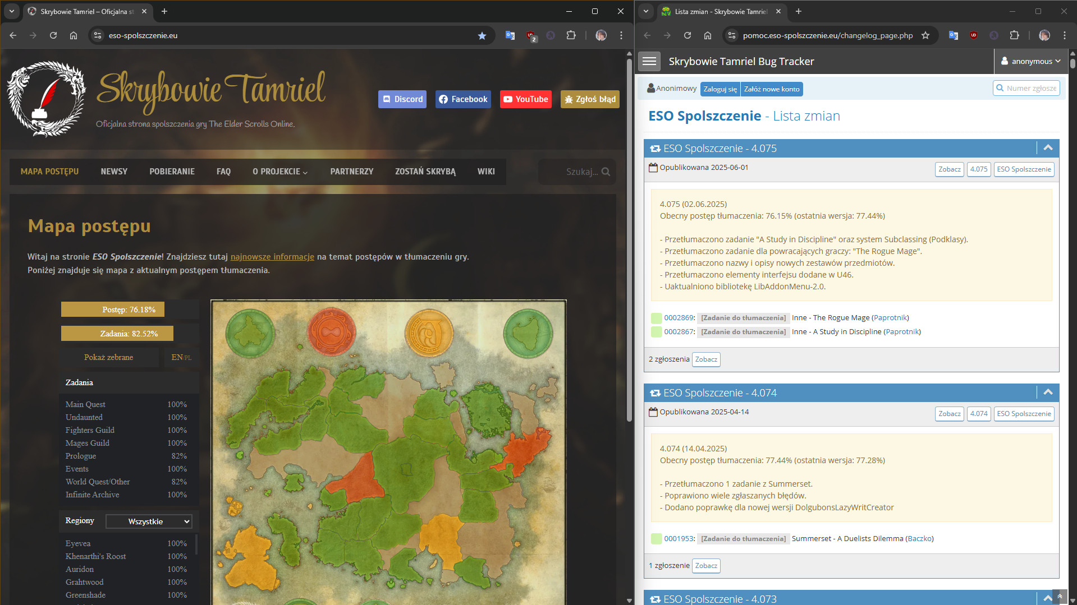
Task: Reload the eso-spolszczenie.eu page
Action: [x=53, y=35]
